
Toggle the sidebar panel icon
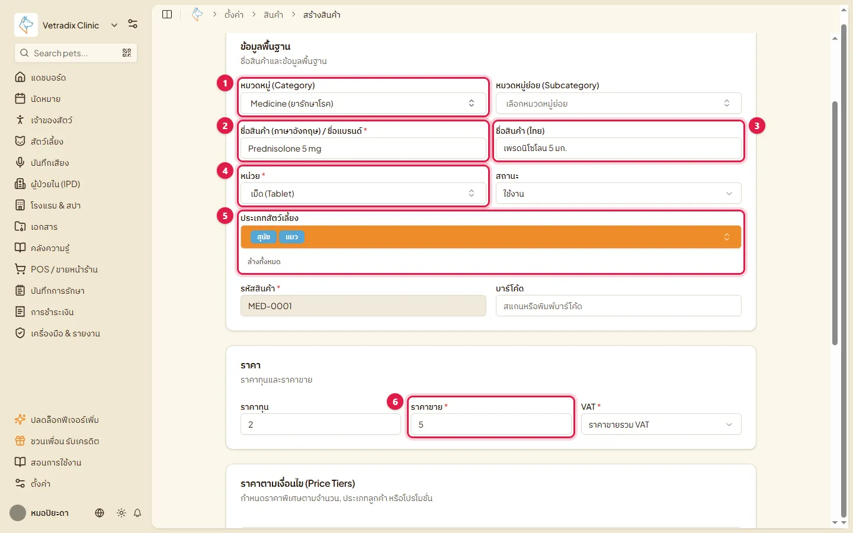(167, 14)
